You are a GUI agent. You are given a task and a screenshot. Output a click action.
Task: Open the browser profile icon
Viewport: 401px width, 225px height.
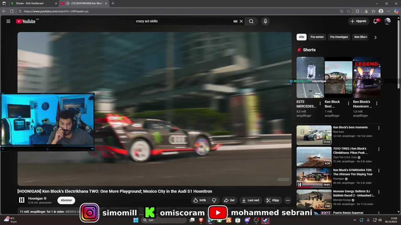point(381,11)
